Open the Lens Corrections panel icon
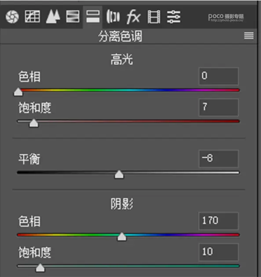261x277 pixels. pyautogui.click(x=113, y=17)
